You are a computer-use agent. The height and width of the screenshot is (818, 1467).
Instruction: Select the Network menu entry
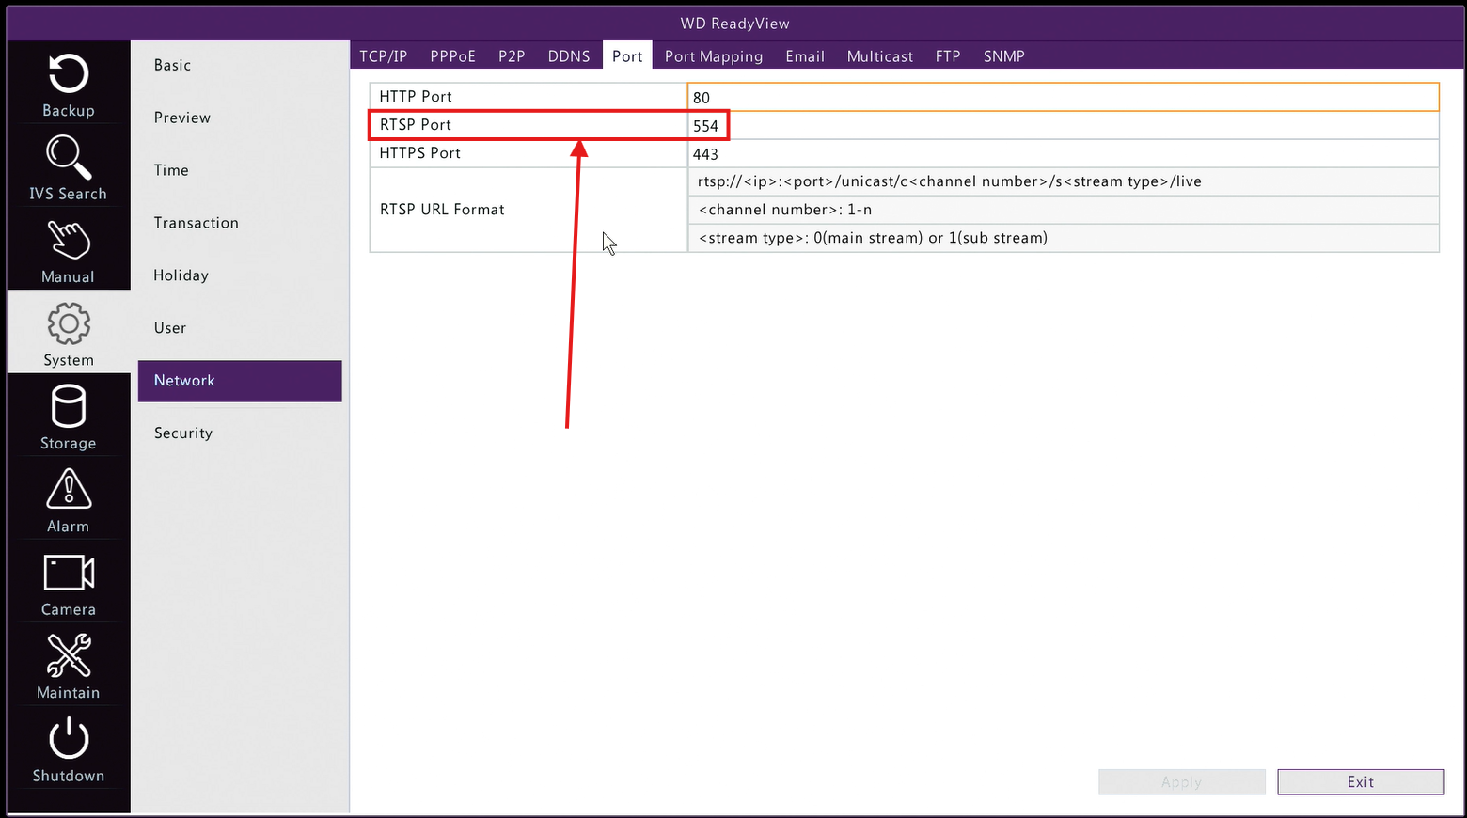pyautogui.click(x=240, y=381)
